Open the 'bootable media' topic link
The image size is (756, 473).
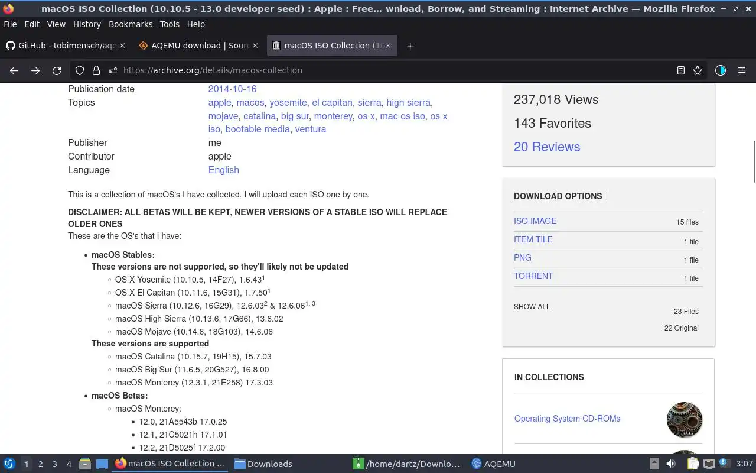(x=258, y=129)
